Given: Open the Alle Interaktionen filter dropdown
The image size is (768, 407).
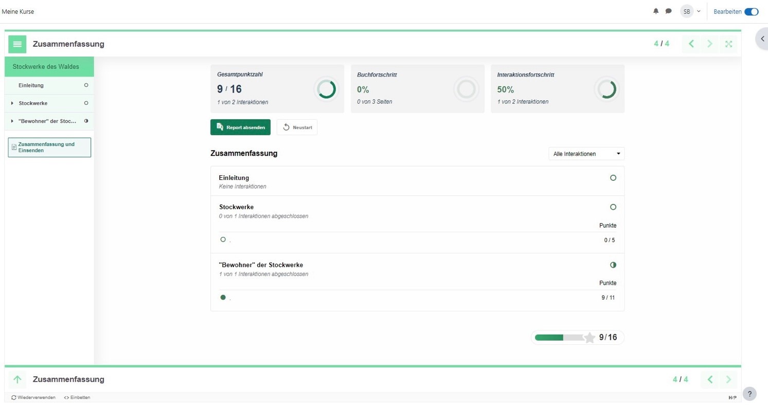Looking at the screenshot, I should tap(586, 154).
